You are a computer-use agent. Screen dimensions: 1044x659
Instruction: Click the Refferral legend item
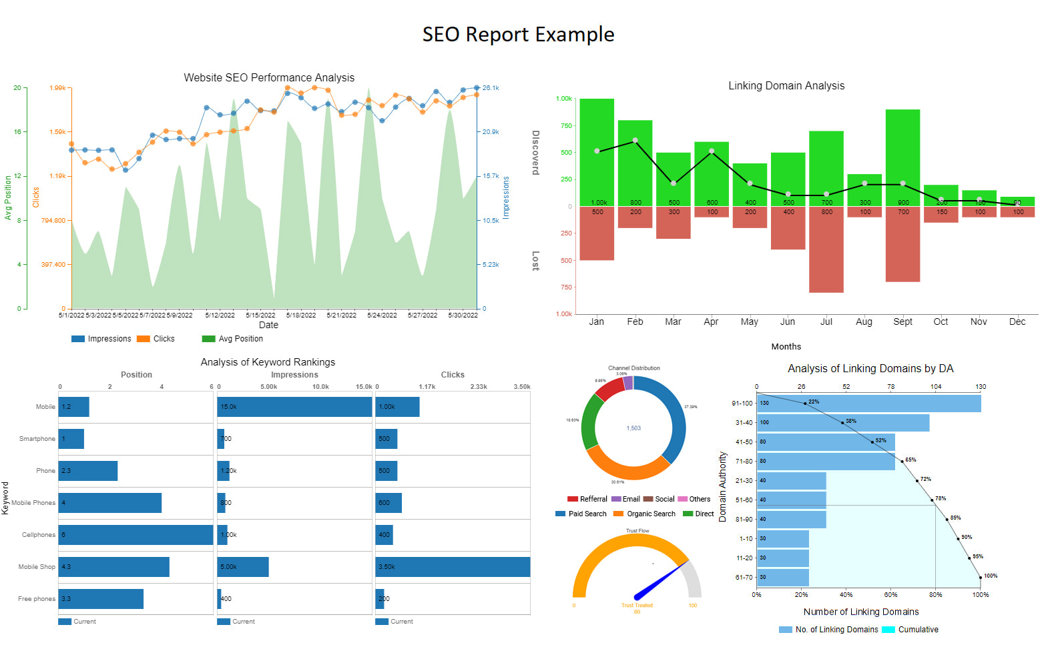click(587, 499)
